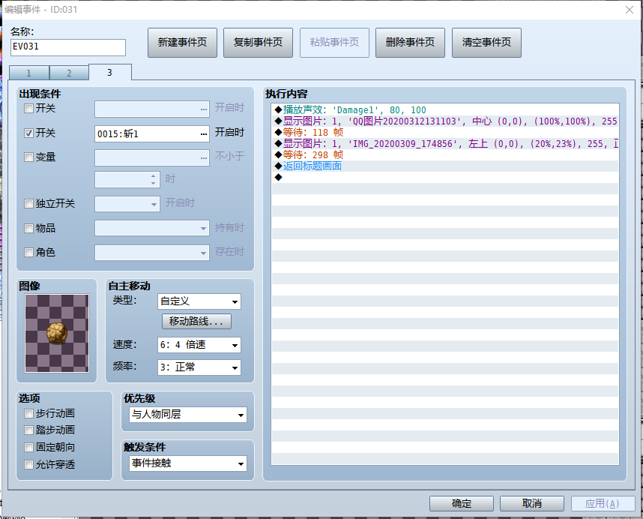Enable the 变量 condition checkbox

pyautogui.click(x=28, y=157)
